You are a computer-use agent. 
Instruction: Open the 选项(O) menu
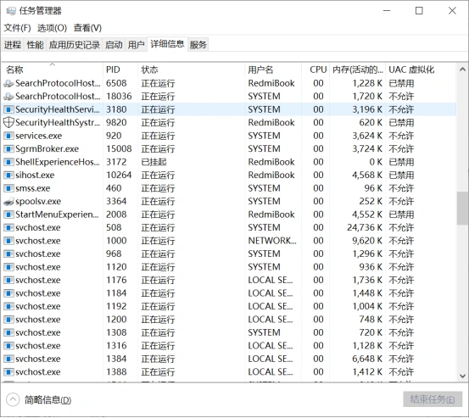click(x=52, y=28)
